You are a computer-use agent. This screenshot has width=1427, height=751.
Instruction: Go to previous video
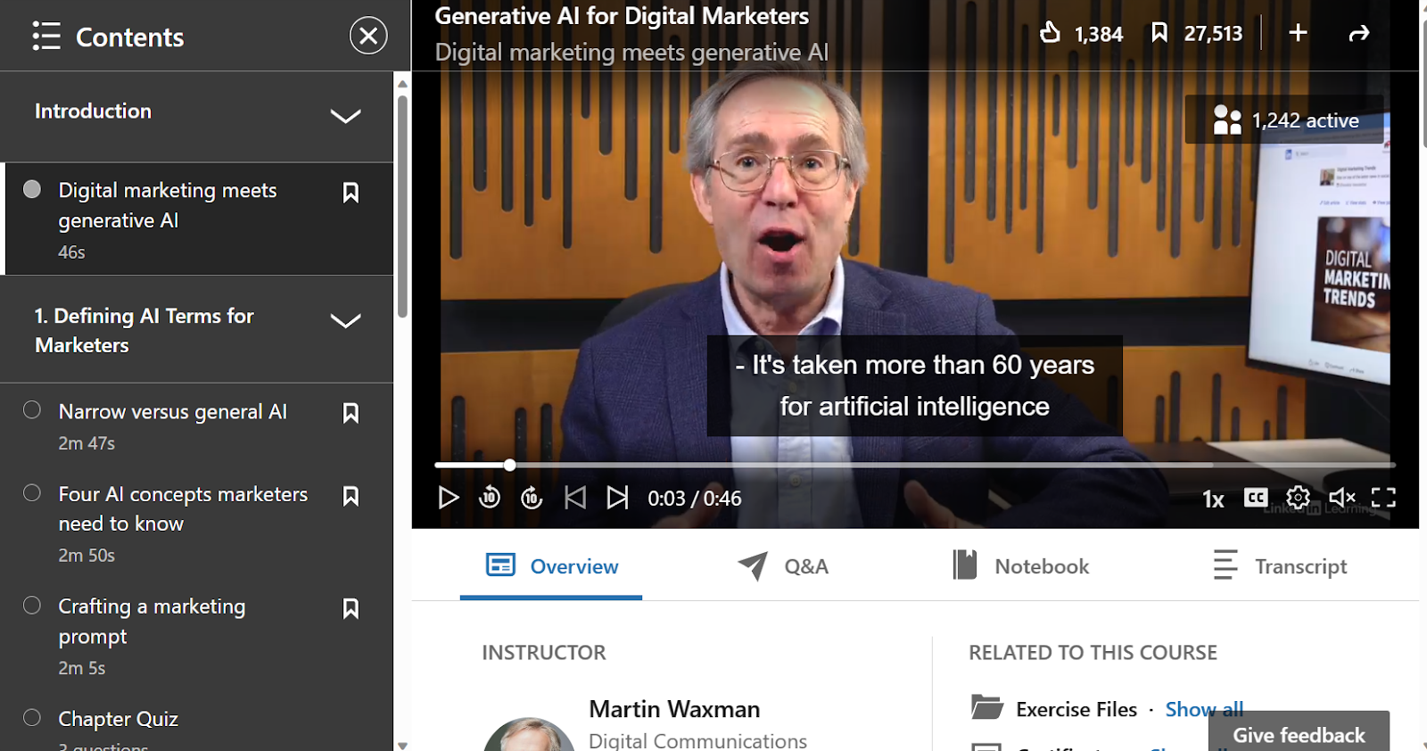pos(575,498)
